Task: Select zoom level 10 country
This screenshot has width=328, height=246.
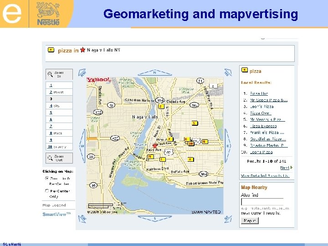Action: click(x=59, y=147)
